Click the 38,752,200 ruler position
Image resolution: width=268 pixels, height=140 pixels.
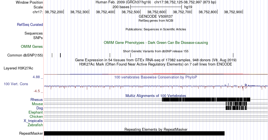pyautogui.click(x=54, y=12)
